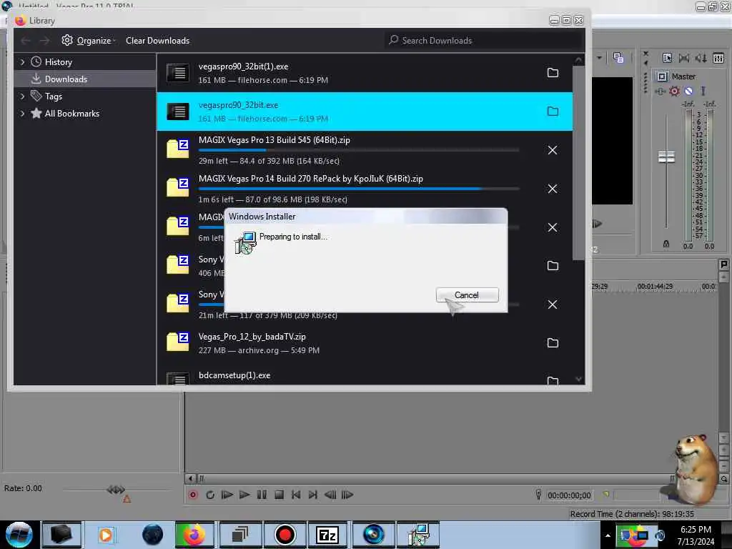Click Clear Downloads in the Library toolbar
The height and width of the screenshot is (549, 732).
point(157,41)
